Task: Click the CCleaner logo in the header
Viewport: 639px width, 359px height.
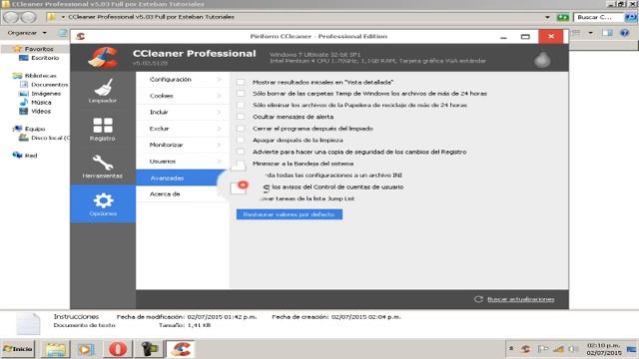Action: point(104,58)
